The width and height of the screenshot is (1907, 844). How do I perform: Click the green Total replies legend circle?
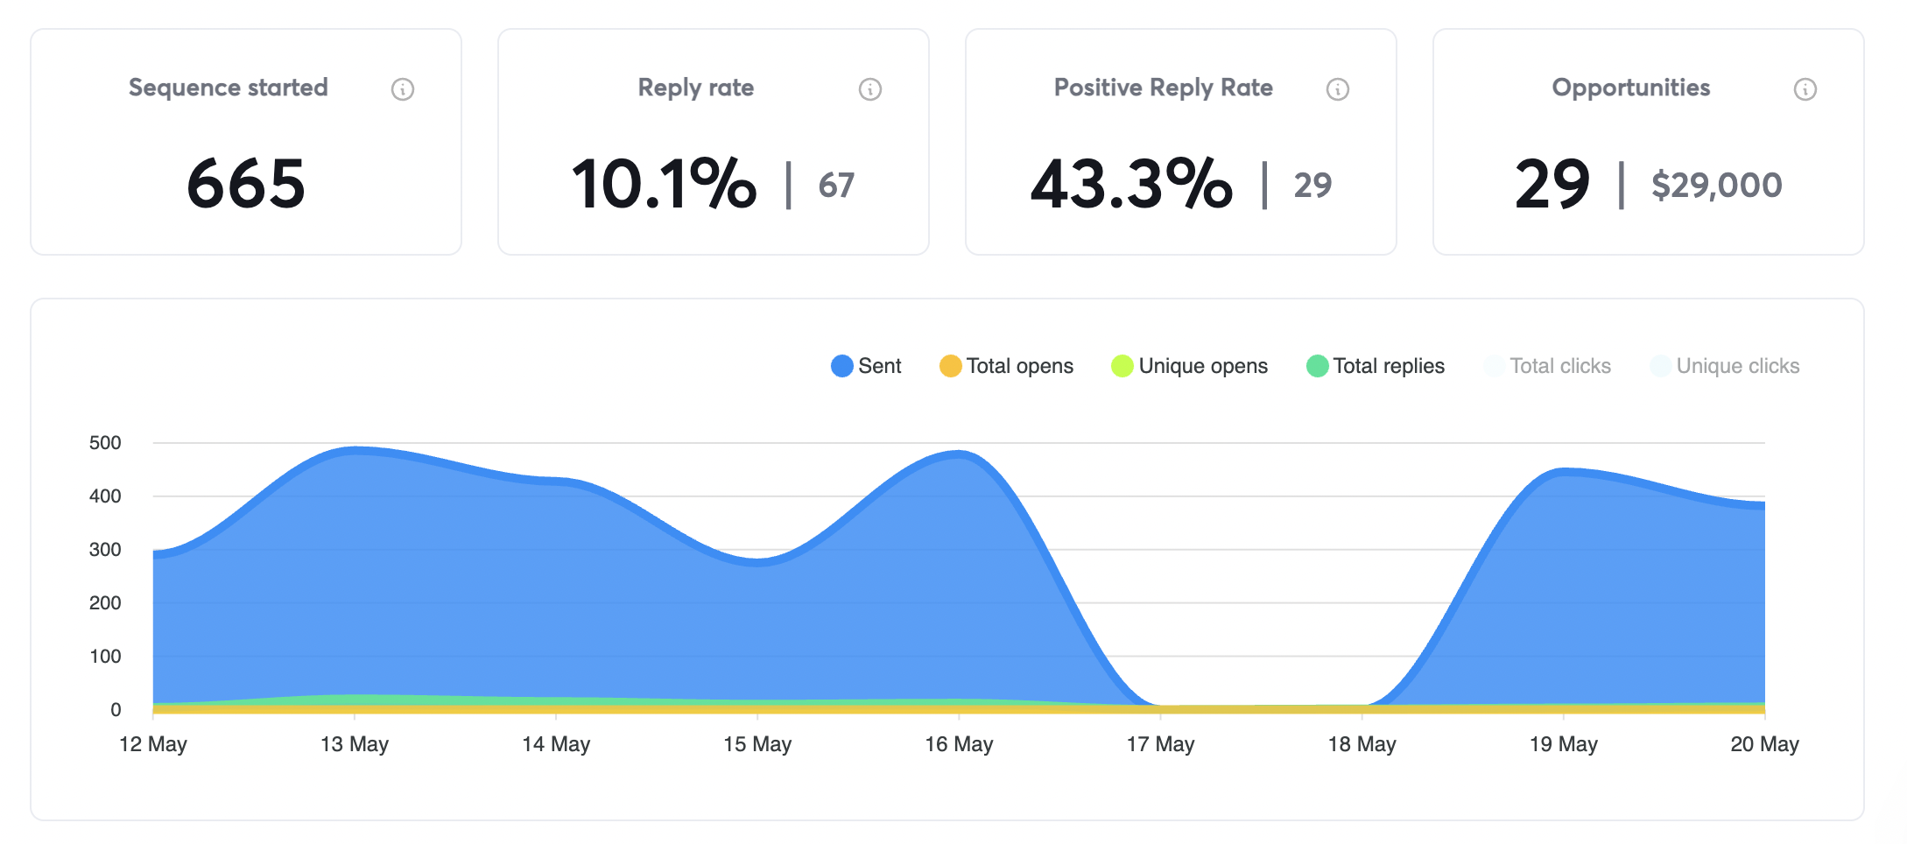click(1318, 366)
